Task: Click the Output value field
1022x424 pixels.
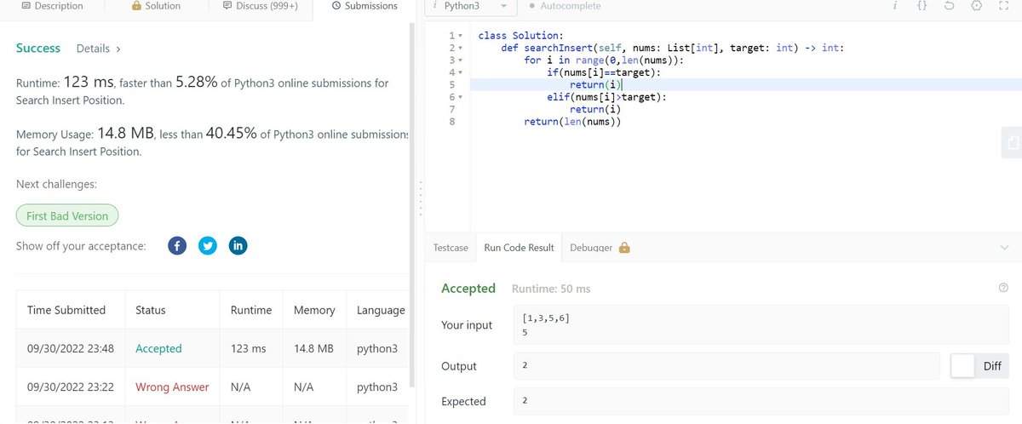Action: (x=728, y=366)
